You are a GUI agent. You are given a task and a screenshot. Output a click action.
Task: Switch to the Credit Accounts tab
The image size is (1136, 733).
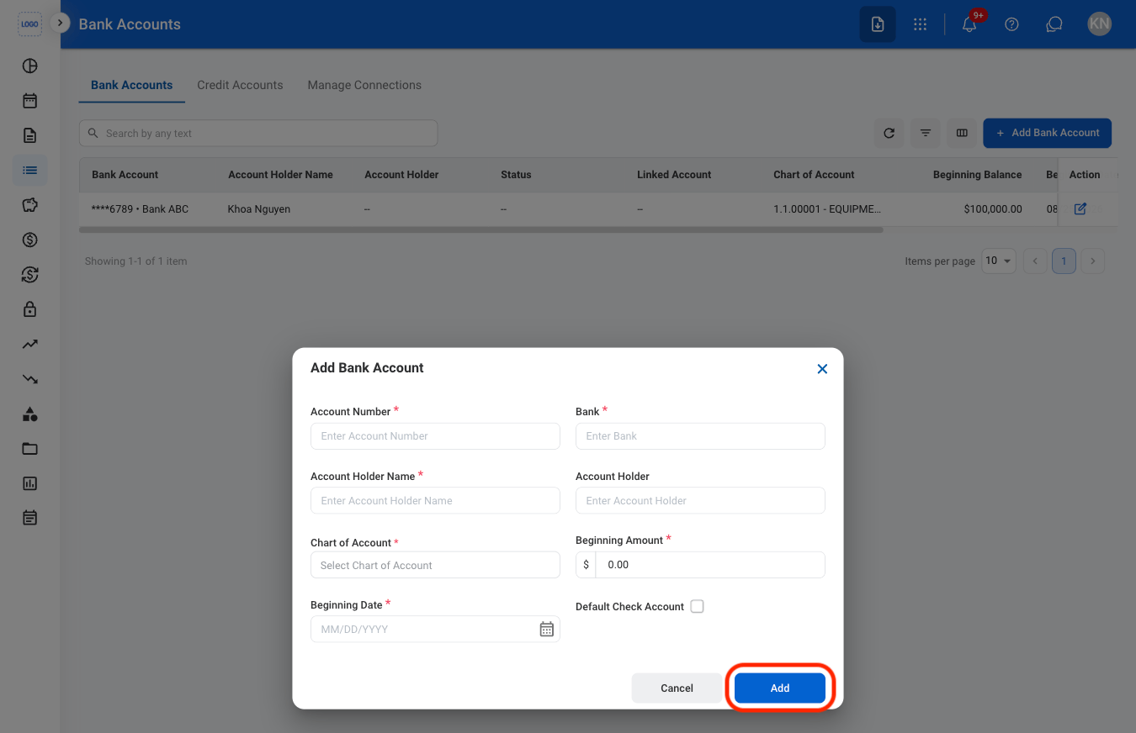[240, 85]
